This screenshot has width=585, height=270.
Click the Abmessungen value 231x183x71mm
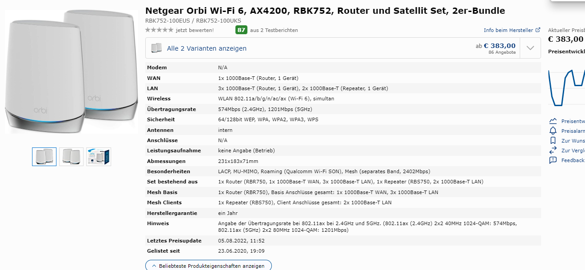pyautogui.click(x=238, y=161)
